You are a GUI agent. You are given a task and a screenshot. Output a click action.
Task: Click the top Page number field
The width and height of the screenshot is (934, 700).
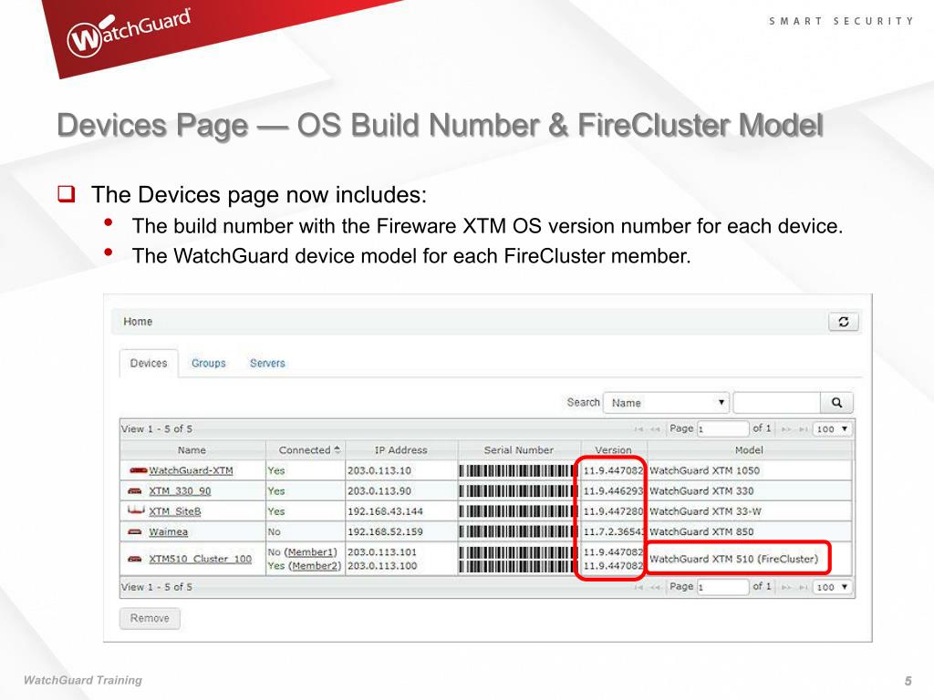pos(722,429)
